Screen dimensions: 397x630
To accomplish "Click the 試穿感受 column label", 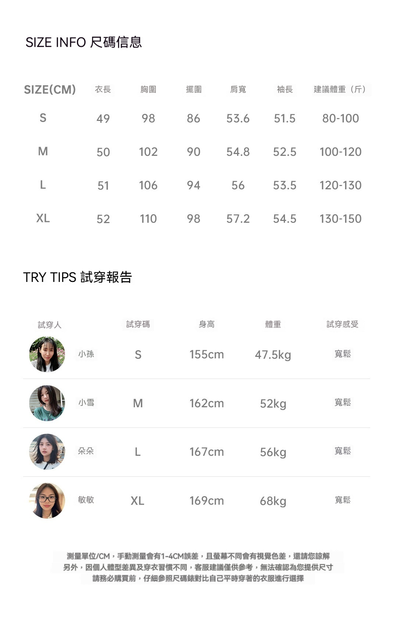I will 342,324.
